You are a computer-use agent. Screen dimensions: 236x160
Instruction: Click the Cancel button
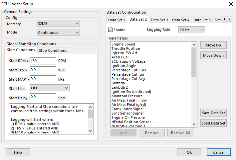coord(219,152)
